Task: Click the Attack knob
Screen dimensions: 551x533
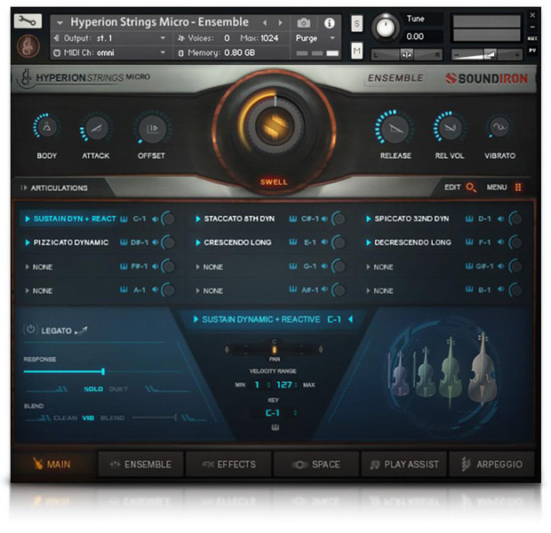Action: click(x=96, y=128)
